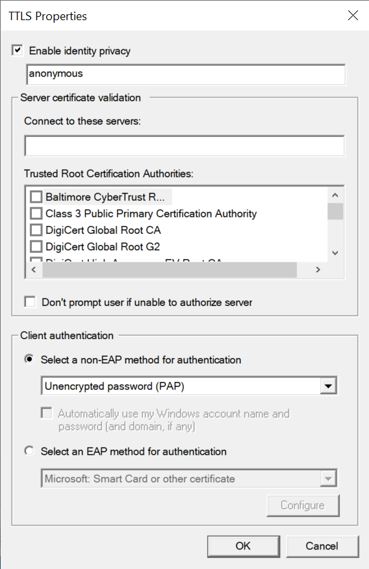369x569 pixels.
Task: Check DigiCert Global Root G2
Action: 36,247
